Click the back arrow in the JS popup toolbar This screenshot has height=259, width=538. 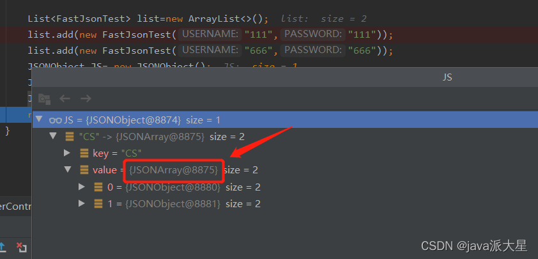[x=65, y=99]
